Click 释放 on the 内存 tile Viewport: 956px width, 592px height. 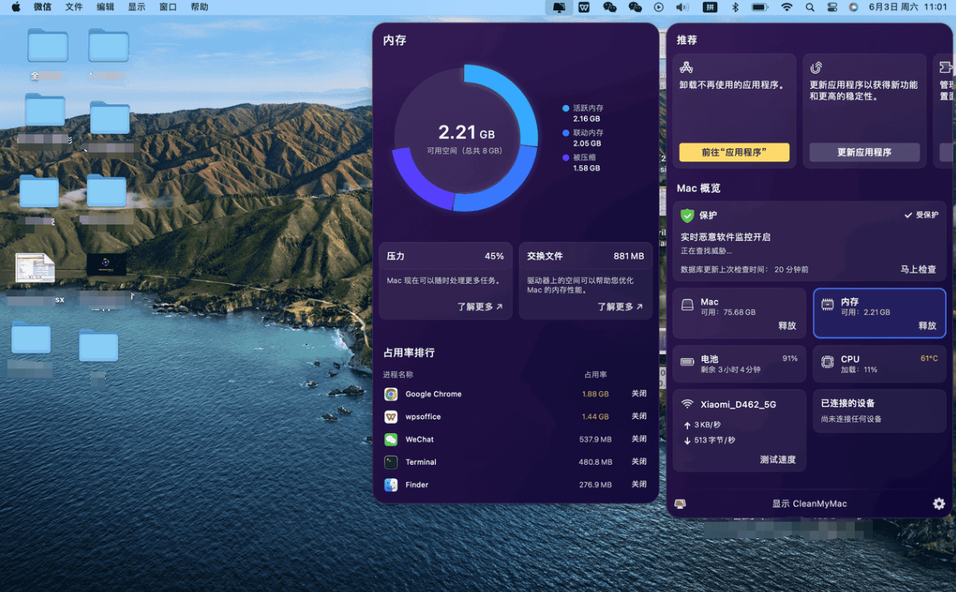[x=927, y=326]
